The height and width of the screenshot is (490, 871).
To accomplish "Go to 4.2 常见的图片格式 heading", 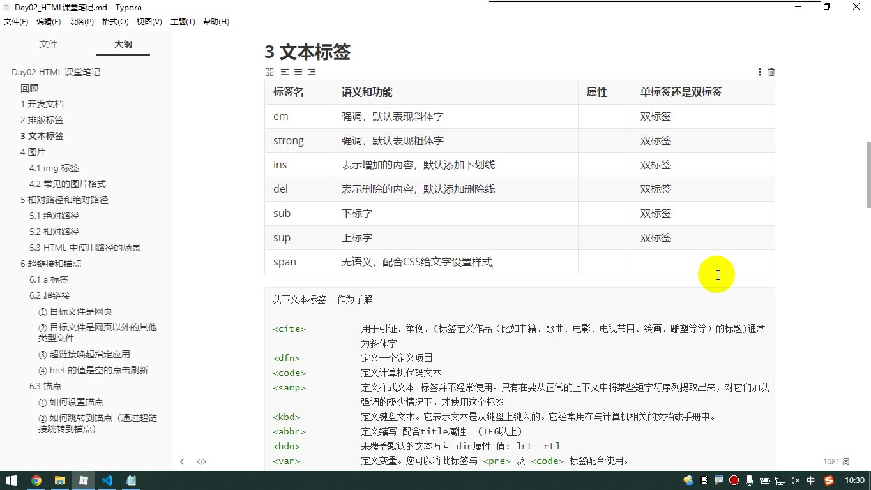I will (68, 184).
